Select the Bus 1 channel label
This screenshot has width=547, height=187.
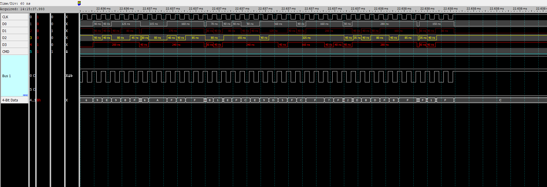click(x=14, y=76)
